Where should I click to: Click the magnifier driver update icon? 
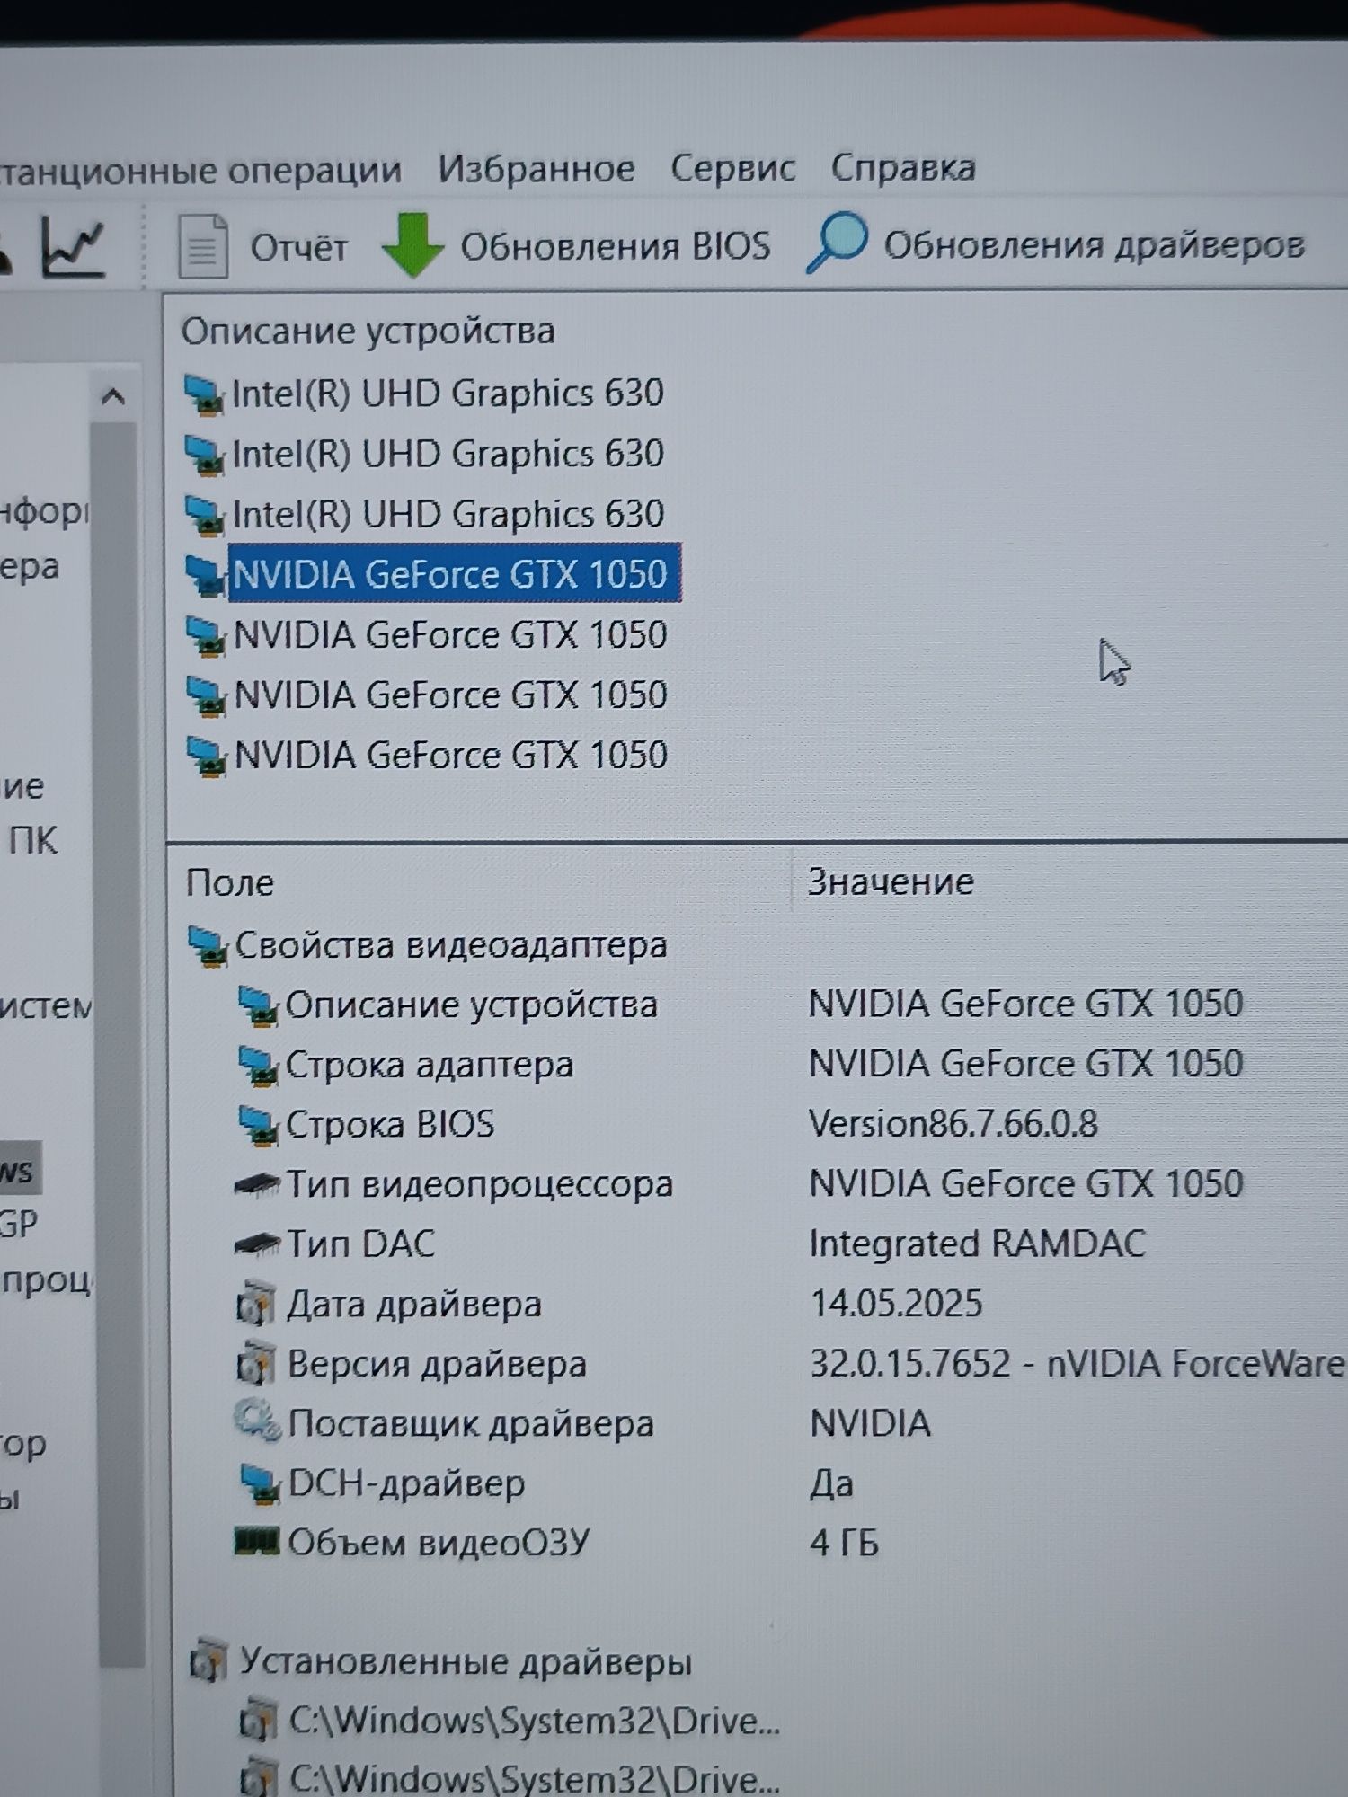click(837, 242)
